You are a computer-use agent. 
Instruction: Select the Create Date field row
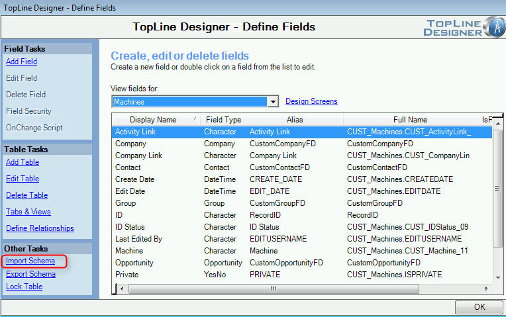[302, 179]
